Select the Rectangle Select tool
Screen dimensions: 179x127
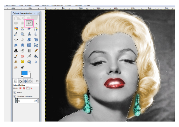[x=16, y=23]
